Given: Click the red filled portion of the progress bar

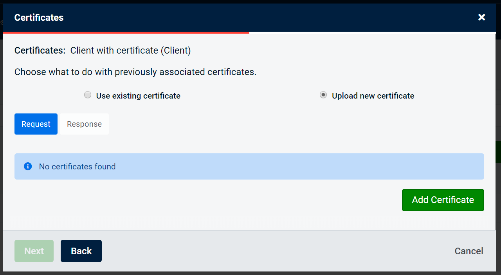Looking at the screenshot, I should (125, 32).
